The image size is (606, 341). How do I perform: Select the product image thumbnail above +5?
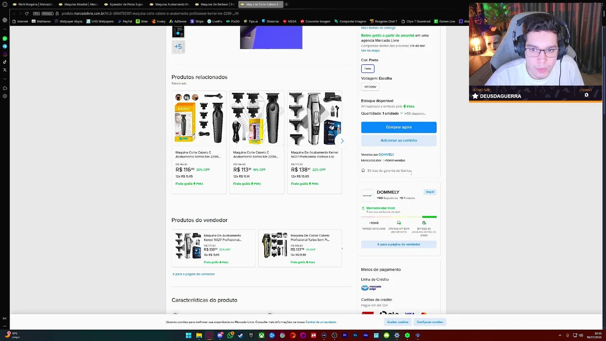tap(178, 32)
